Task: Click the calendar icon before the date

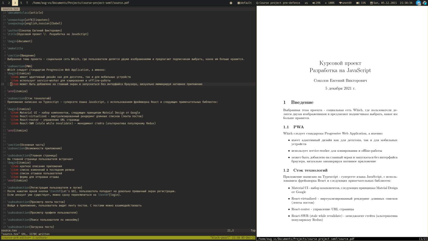Action: tap(371, 3)
